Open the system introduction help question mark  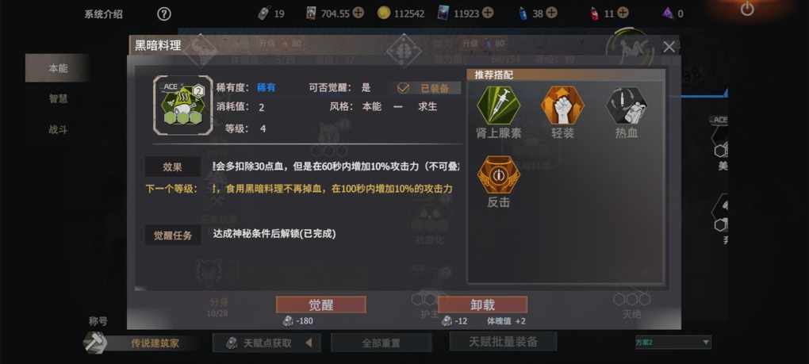pyautogui.click(x=164, y=14)
